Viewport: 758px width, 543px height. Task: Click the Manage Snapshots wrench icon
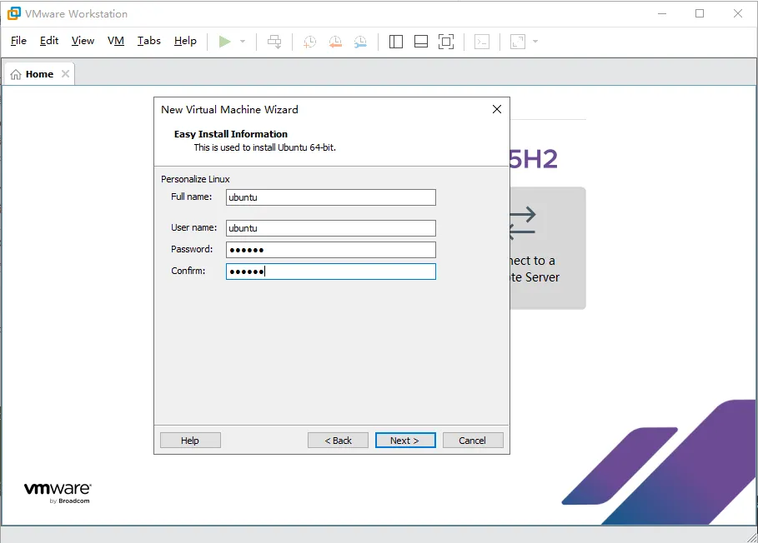point(360,42)
